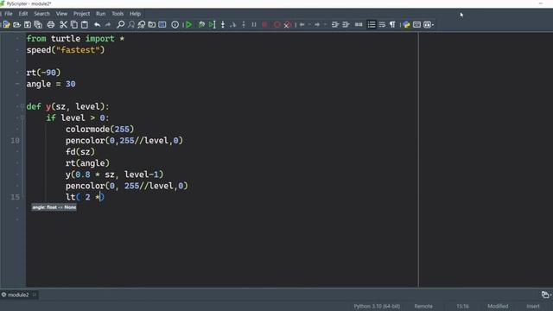Click the Syntax Check icon
The height and width of the screenshot is (311, 553).
point(175,25)
